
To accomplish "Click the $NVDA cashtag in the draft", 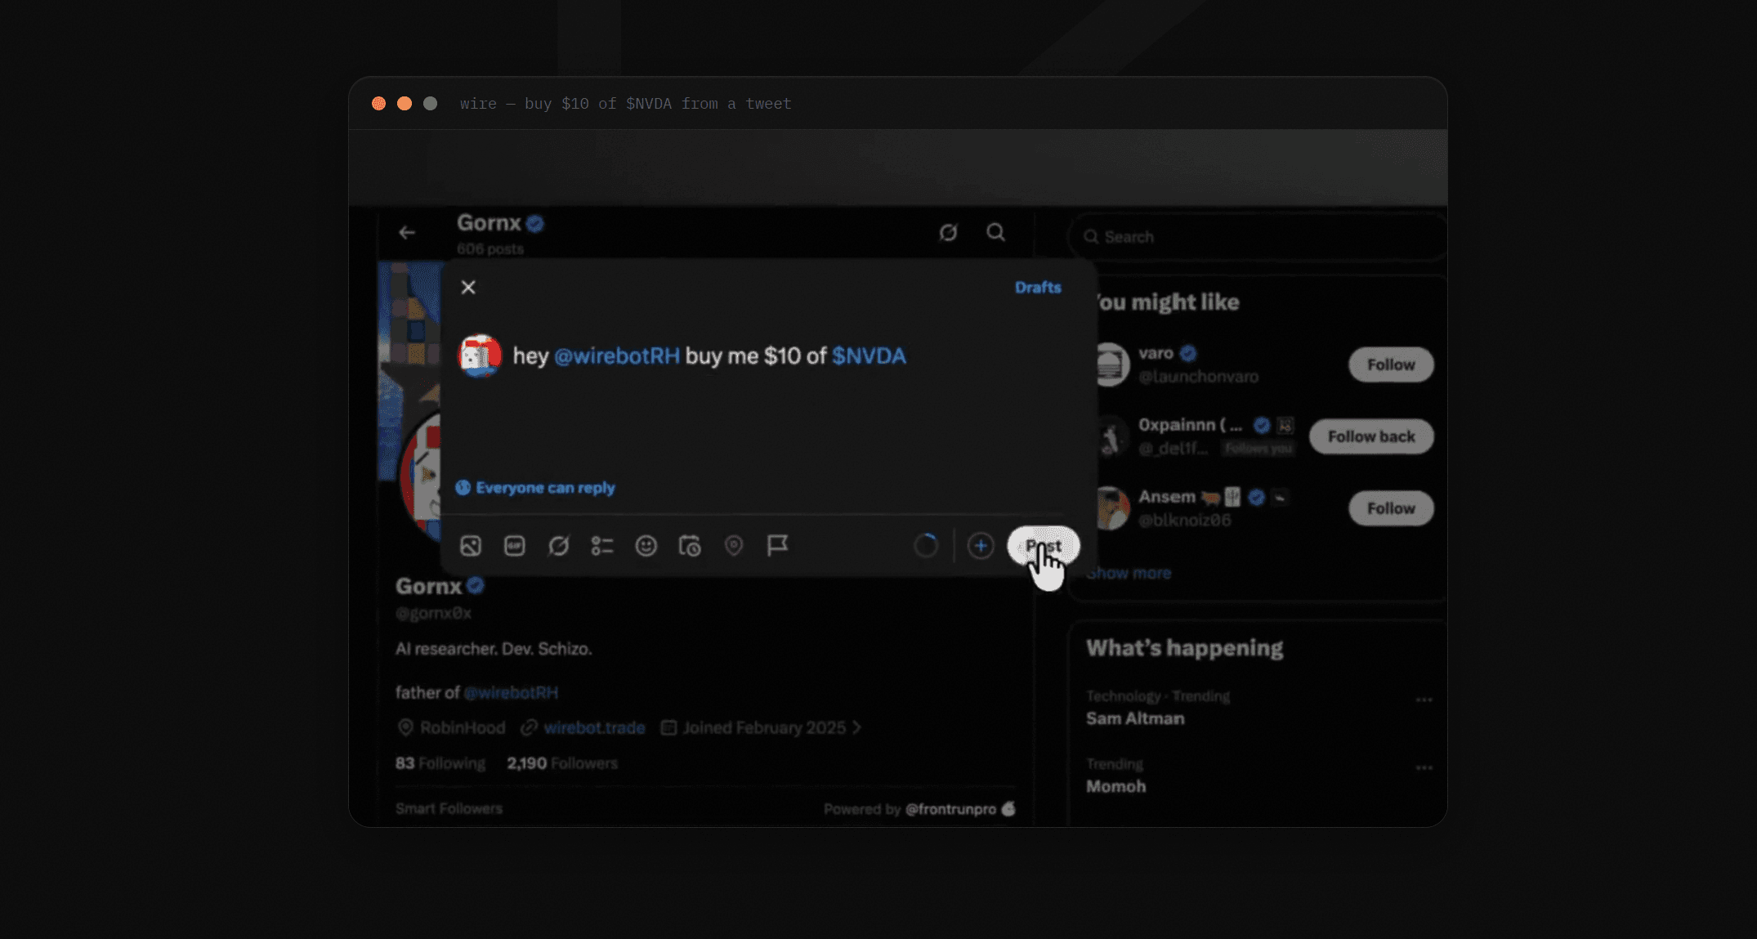I will point(869,356).
